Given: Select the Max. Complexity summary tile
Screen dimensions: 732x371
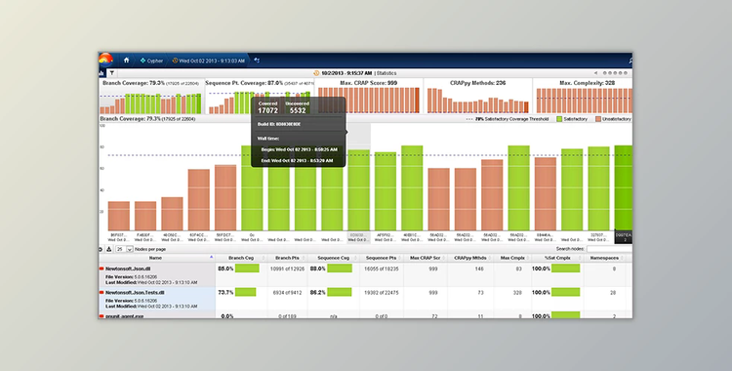Looking at the screenshot, I should (583, 97).
